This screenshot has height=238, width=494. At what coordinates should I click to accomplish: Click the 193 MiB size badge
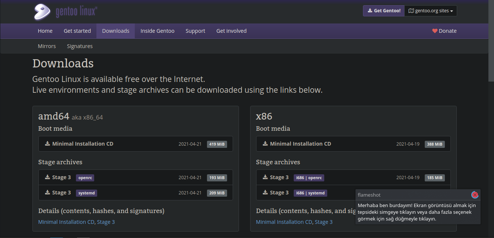(217, 178)
